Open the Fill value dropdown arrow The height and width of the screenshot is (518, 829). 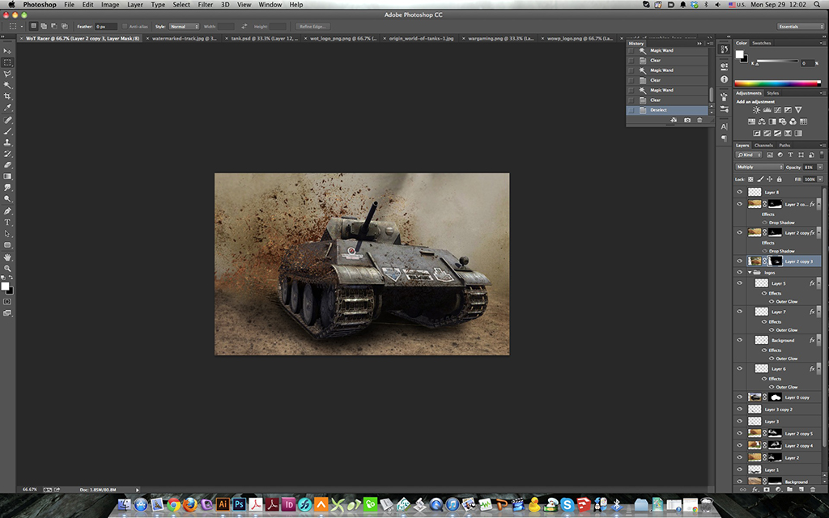click(x=820, y=180)
